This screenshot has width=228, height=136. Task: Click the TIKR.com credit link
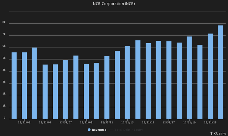pos(218,134)
